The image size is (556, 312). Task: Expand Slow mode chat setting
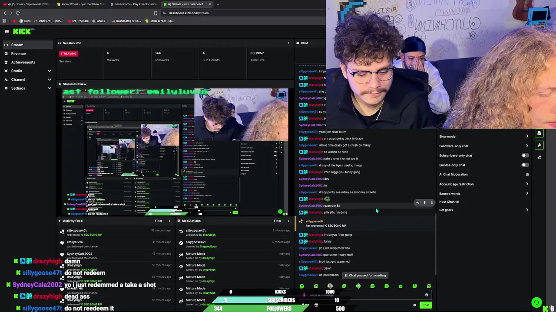(484, 136)
